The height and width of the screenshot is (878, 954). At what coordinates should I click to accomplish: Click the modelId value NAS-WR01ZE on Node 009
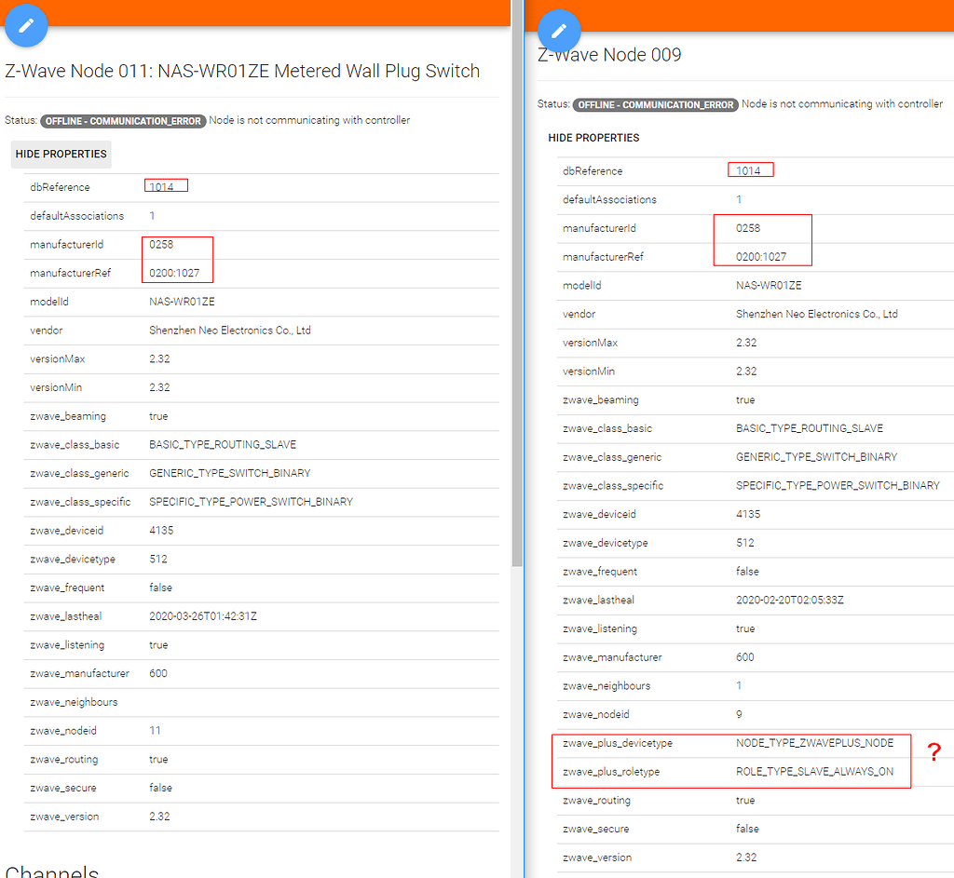coord(770,285)
